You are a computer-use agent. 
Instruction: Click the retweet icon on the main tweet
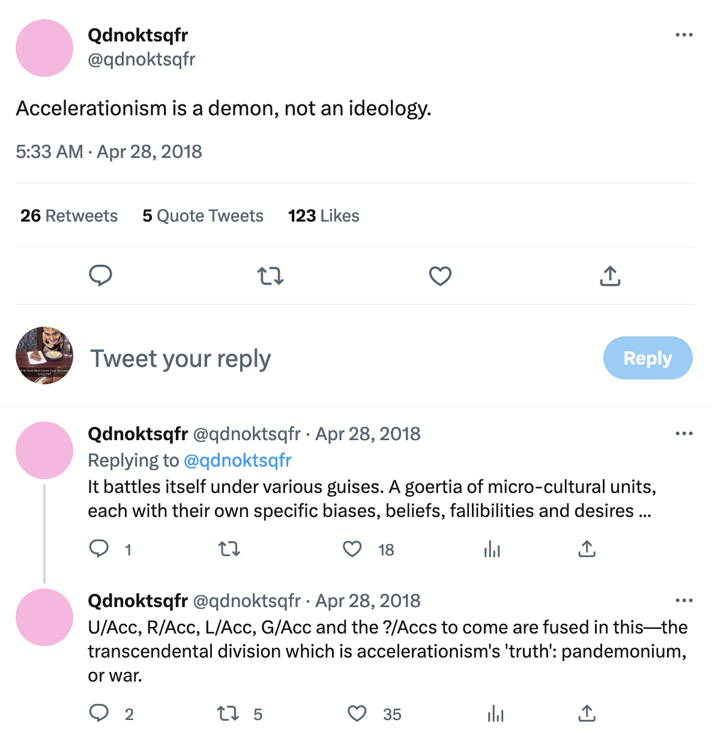click(x=270, y=276)
